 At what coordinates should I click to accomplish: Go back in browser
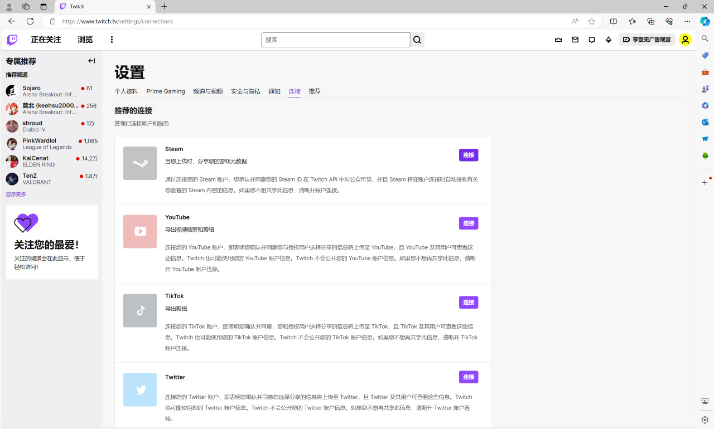click(12, 21)
